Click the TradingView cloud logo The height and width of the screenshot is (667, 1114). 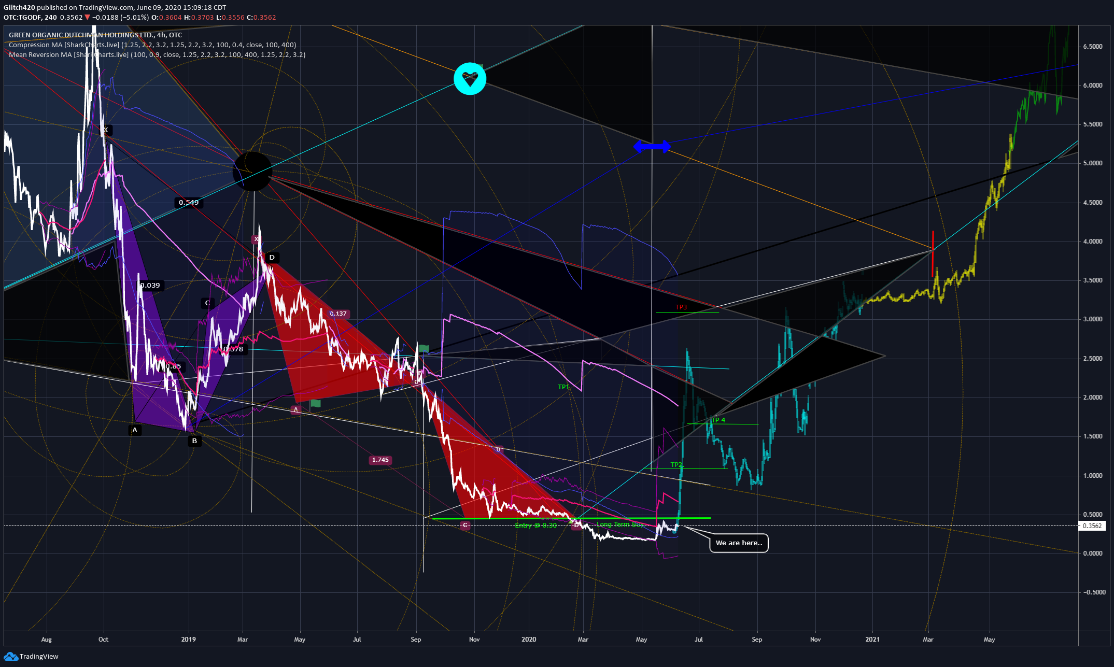(x=10, y=656)
